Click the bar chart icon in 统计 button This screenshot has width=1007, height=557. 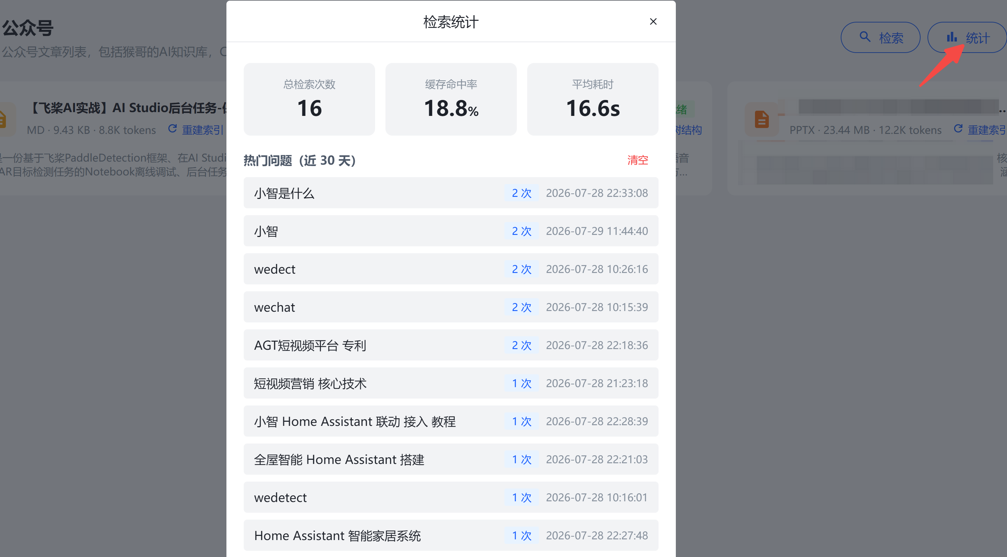[x=951, y=37]
